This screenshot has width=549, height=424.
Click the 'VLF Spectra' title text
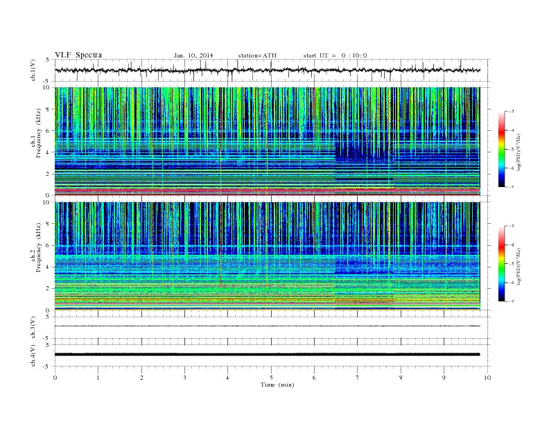[x=78, y=55]
